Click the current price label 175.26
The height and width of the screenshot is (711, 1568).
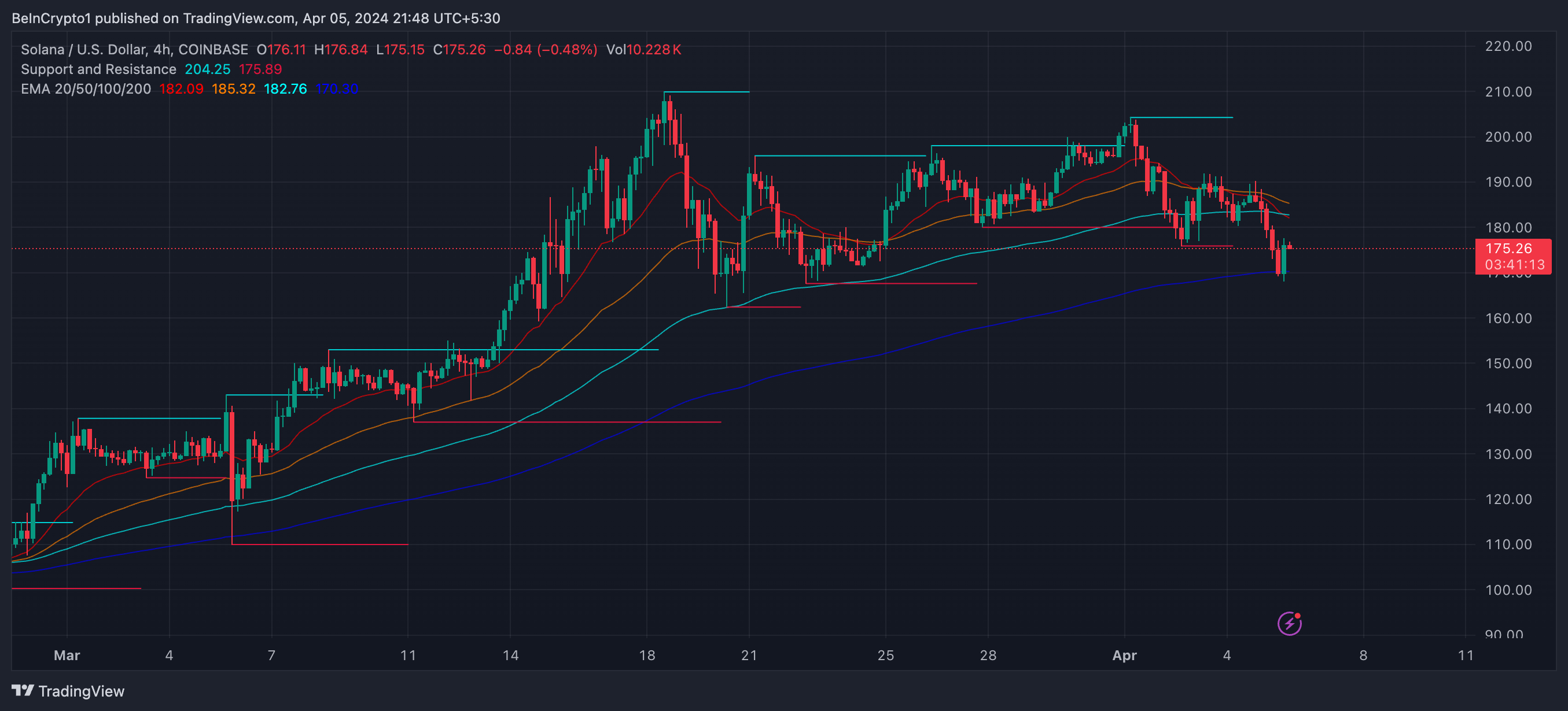1508,248
